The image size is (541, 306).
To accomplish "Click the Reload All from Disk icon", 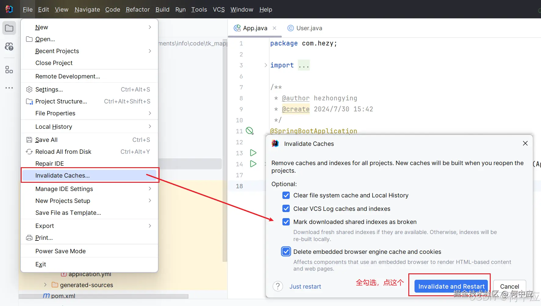I will pos(29,152).
